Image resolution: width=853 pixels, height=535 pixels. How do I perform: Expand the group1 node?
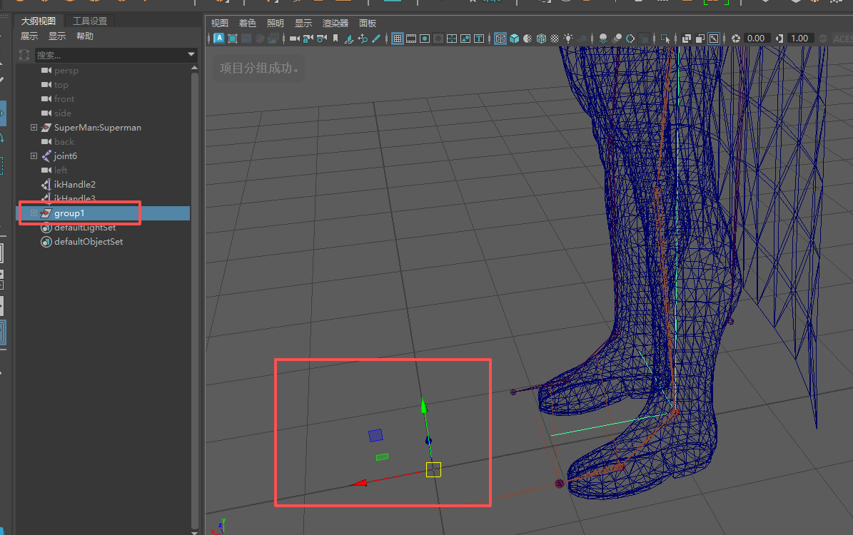click(x=34, y=213)
